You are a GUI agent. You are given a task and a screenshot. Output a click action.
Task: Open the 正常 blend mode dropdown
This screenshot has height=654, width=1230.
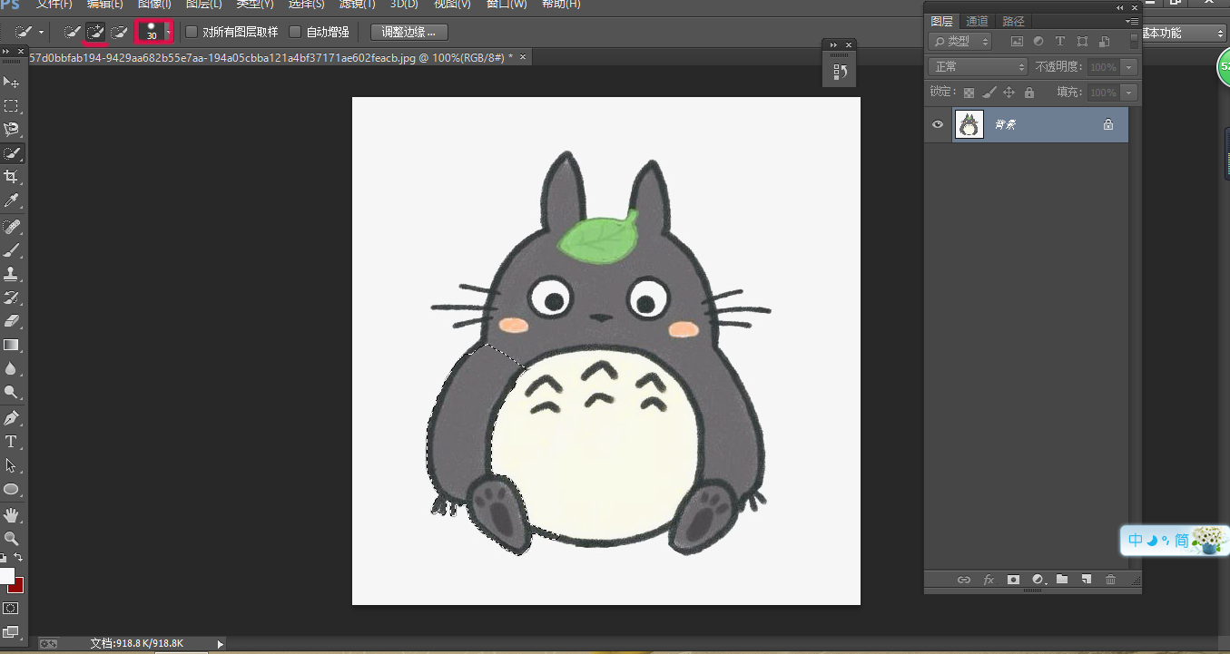978,67
